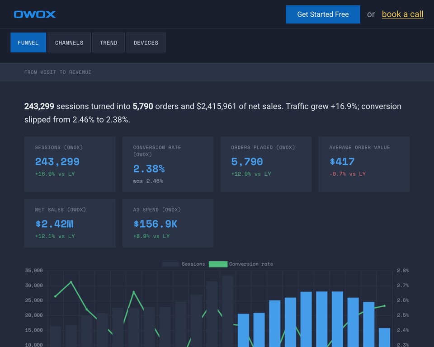Click Get Started Free button
This screenshot has height=347, width=434.
(323, 14)
